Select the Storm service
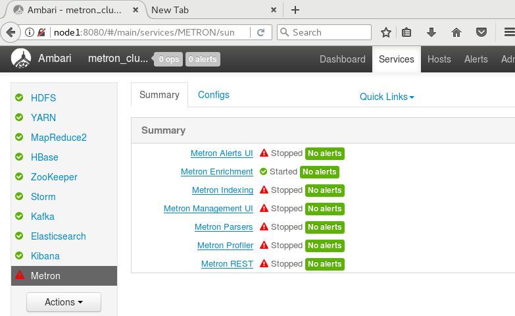The image size is (515, 316). click(x=43, y=196)
